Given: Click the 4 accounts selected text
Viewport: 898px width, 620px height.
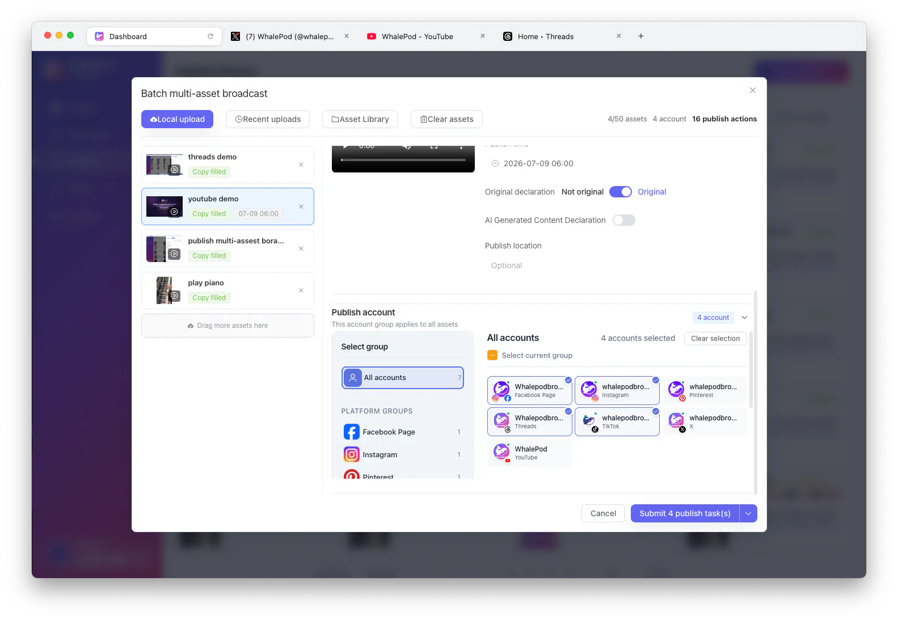Looking at the screenshot, I should pyautogui.click(x=638, y=338).
